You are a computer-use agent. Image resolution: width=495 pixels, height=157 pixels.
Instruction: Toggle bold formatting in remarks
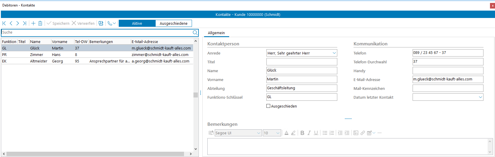pos(302,133)
